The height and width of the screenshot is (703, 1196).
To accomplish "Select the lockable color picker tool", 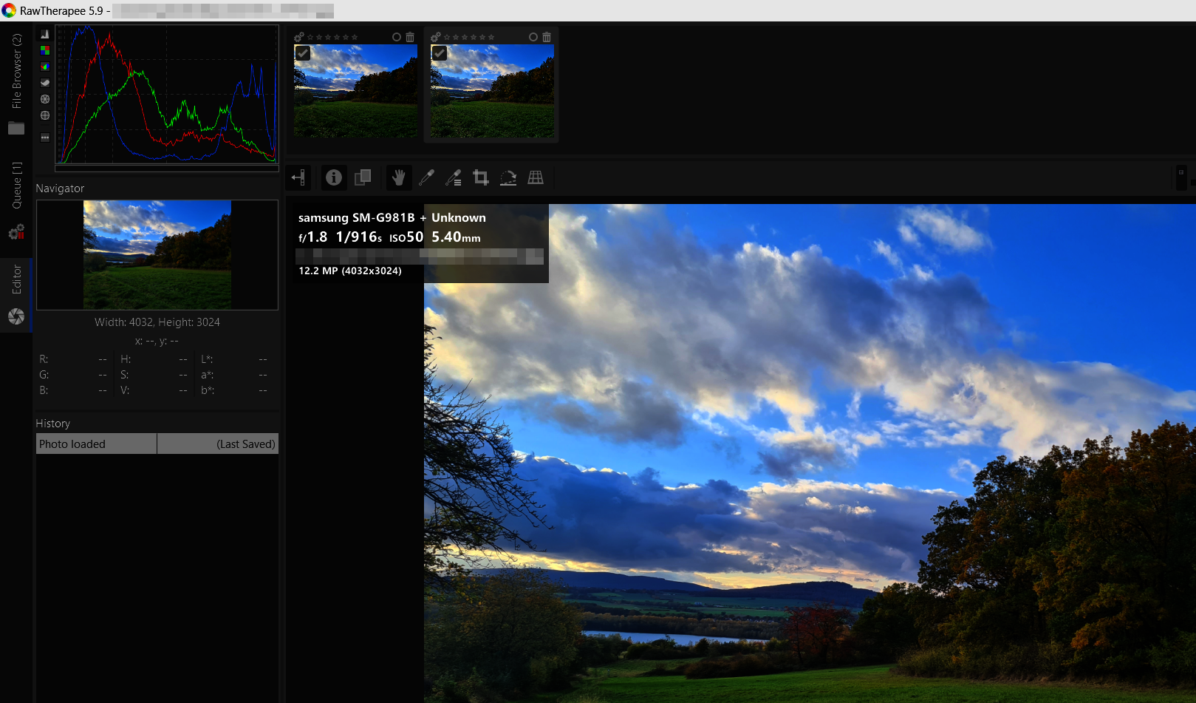I will [x=454, y=177].
